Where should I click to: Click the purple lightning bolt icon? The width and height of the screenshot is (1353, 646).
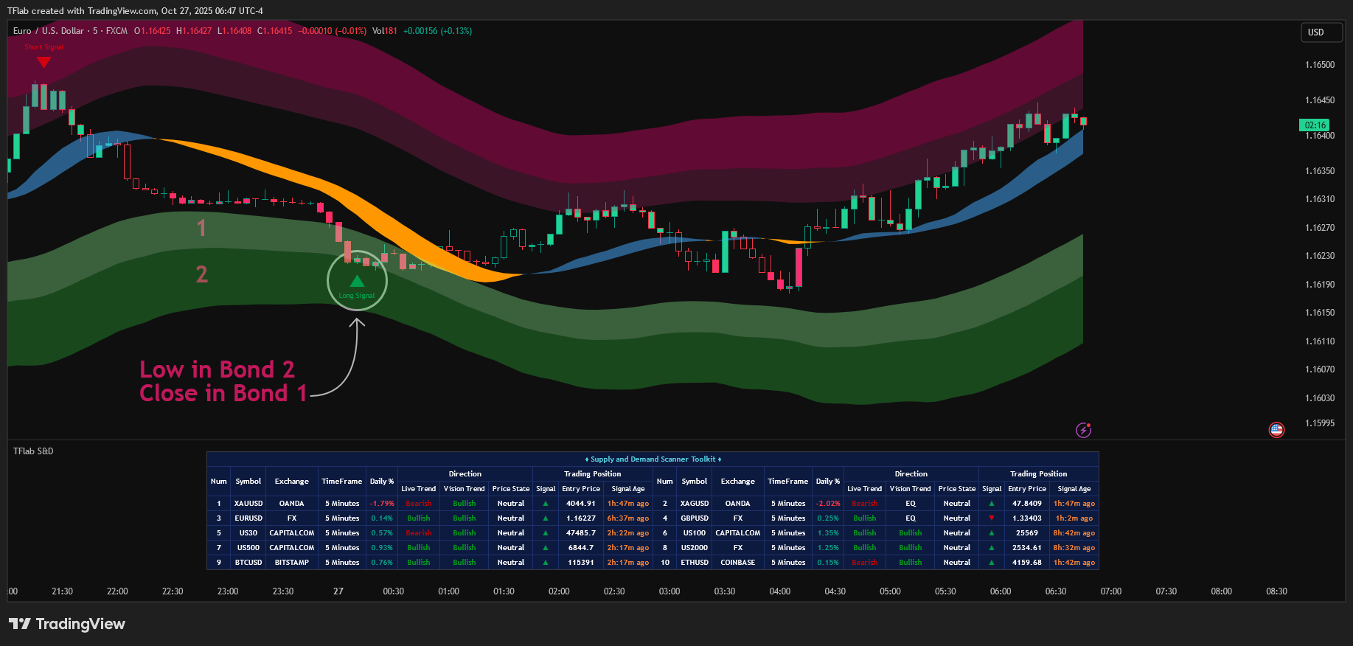[1083, 430]
